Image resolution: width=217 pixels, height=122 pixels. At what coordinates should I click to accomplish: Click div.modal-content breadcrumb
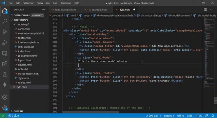click(x=179, y=16)
